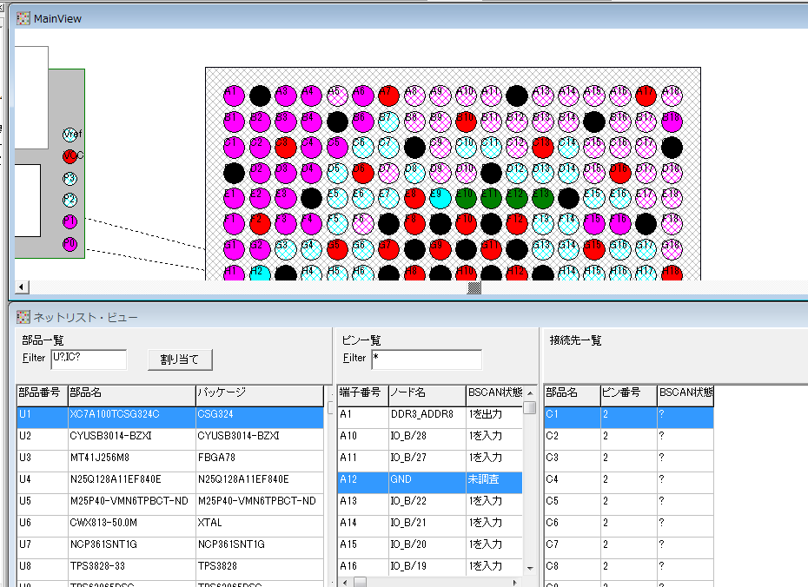Sort by the 部品名 column header
808x587 pixels.
coord(130,392)
